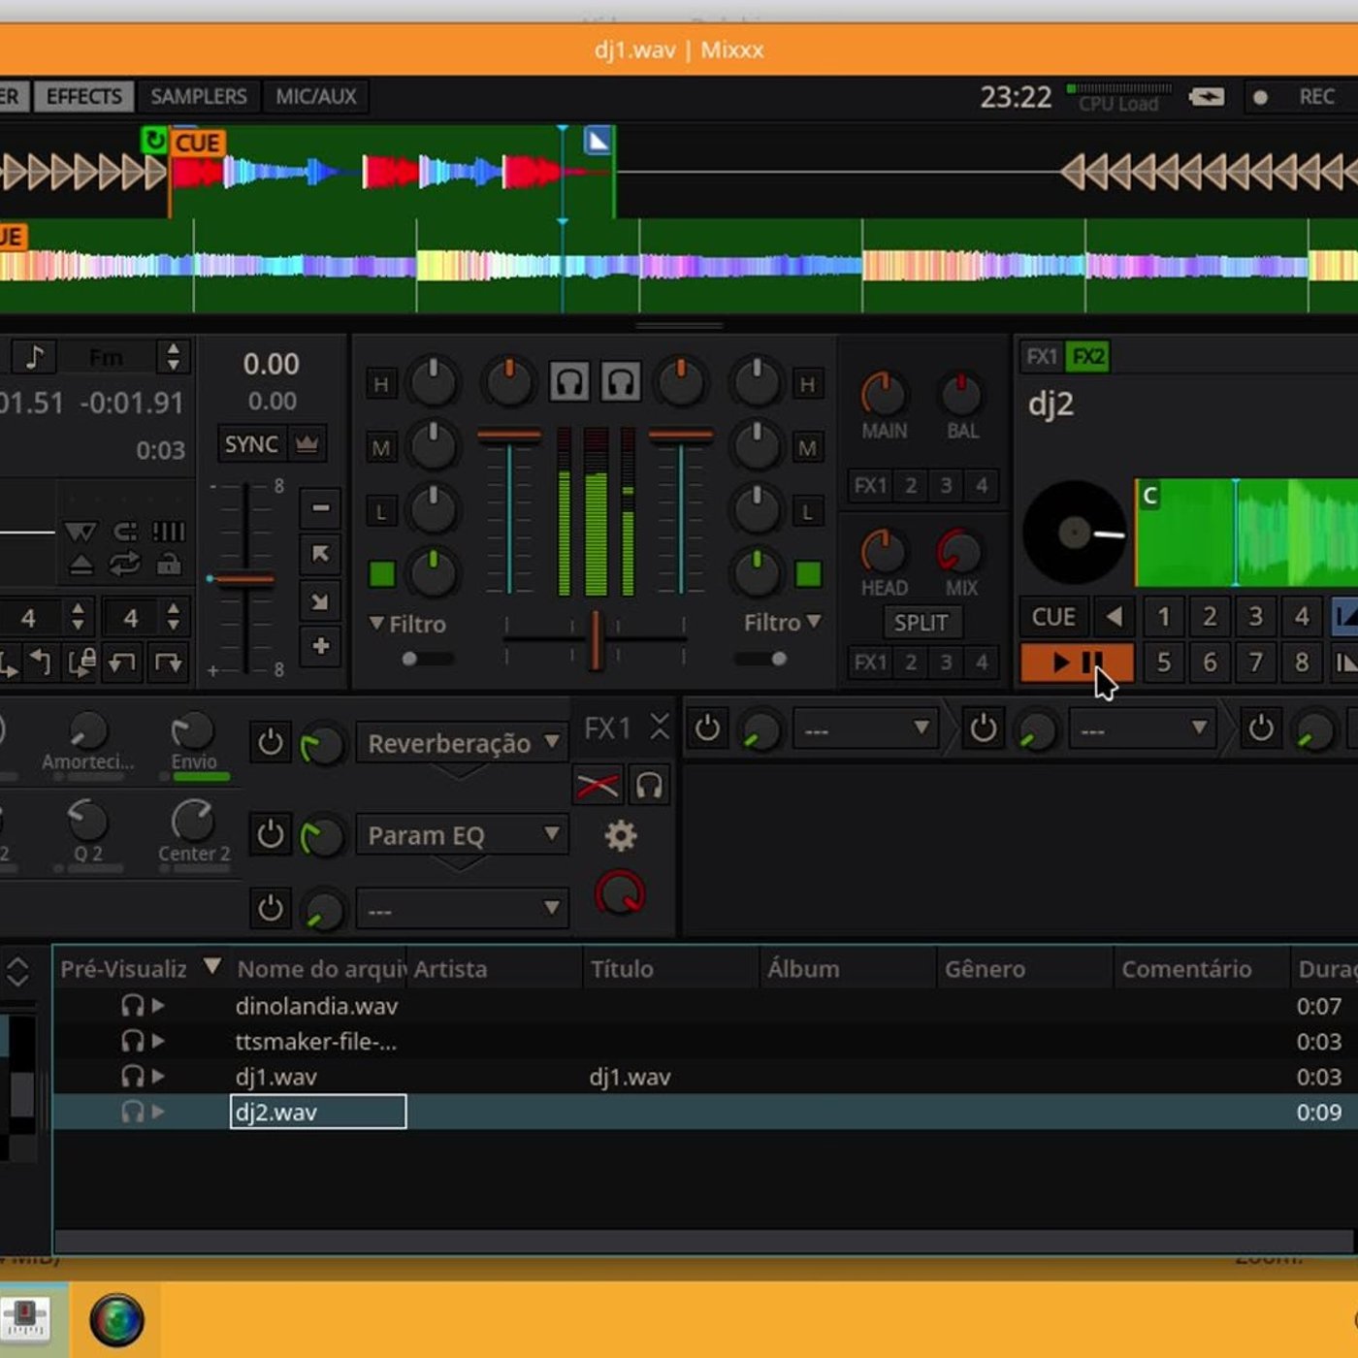Switch to the EFFECTS tab
The height and width of the screenshot is (1358, 1358).
click(x=84, y=96)
